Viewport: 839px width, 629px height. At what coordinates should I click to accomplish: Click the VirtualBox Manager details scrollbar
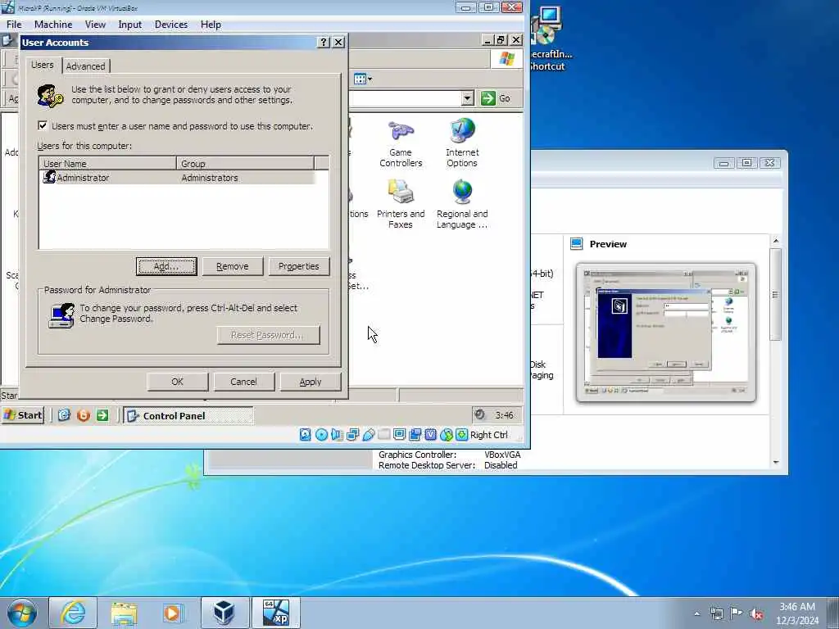pyautogui.click(x=776, y=294)
